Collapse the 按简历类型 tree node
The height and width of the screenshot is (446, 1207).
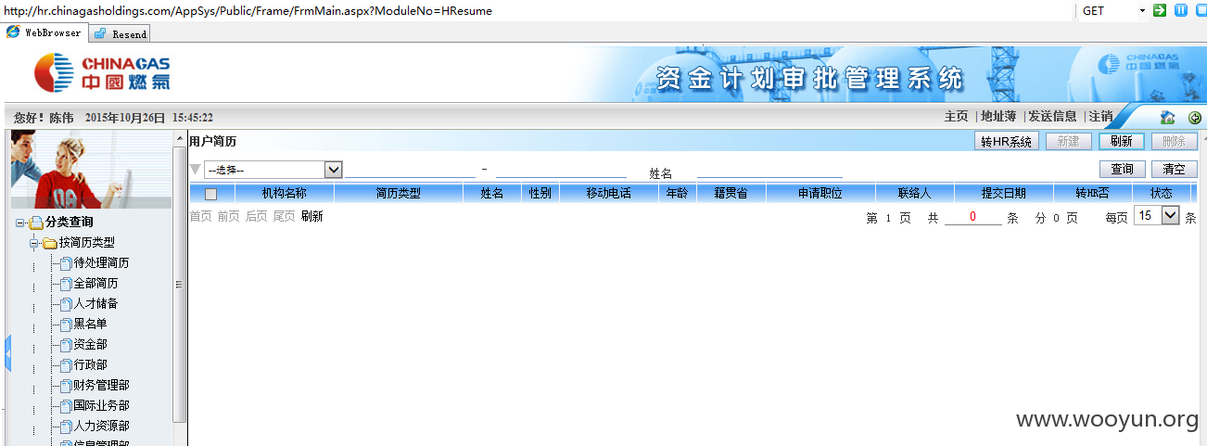tap(34, 243)
